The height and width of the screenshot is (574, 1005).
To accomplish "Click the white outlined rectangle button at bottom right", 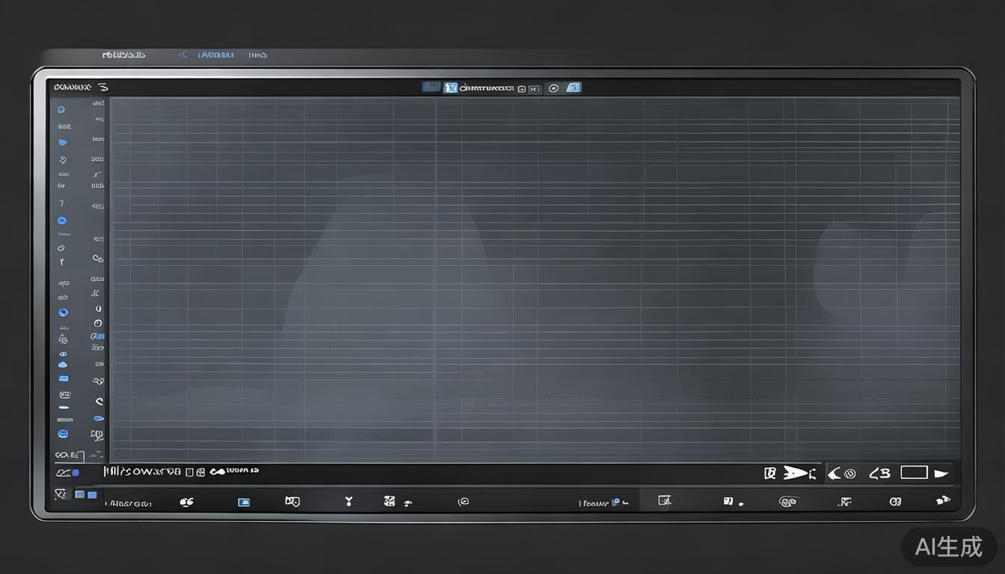I will (x=914, y=472).
